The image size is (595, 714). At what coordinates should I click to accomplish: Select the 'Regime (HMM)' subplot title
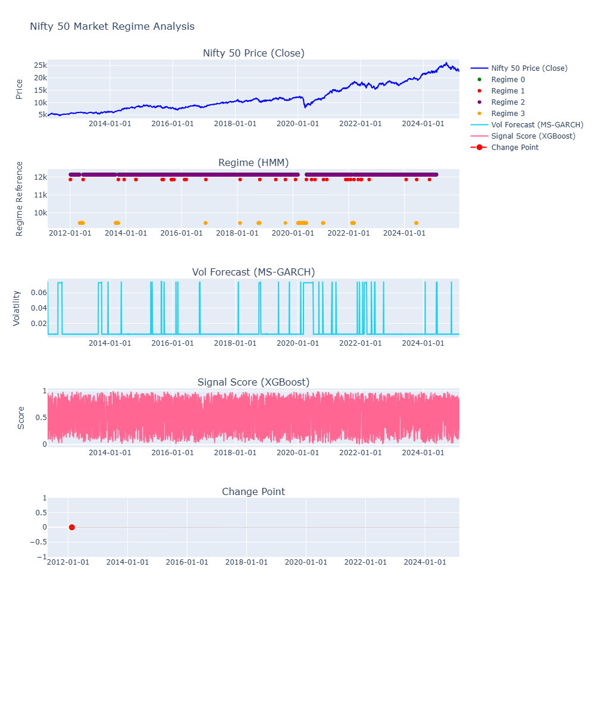click(253, 162)
